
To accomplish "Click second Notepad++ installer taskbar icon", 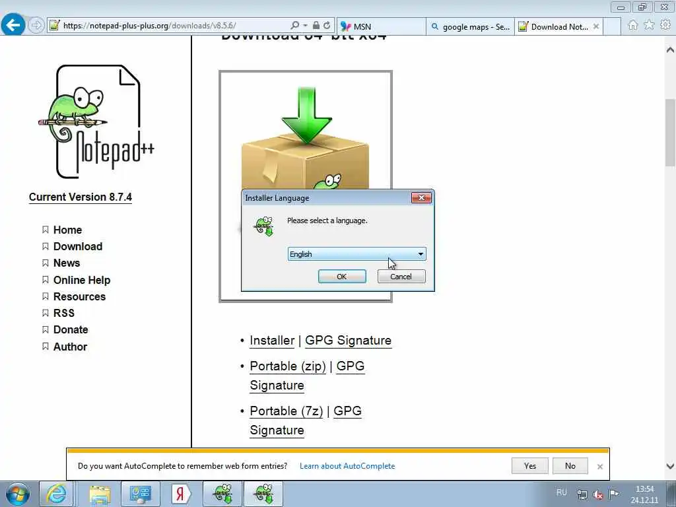I will tap(263, 494).
